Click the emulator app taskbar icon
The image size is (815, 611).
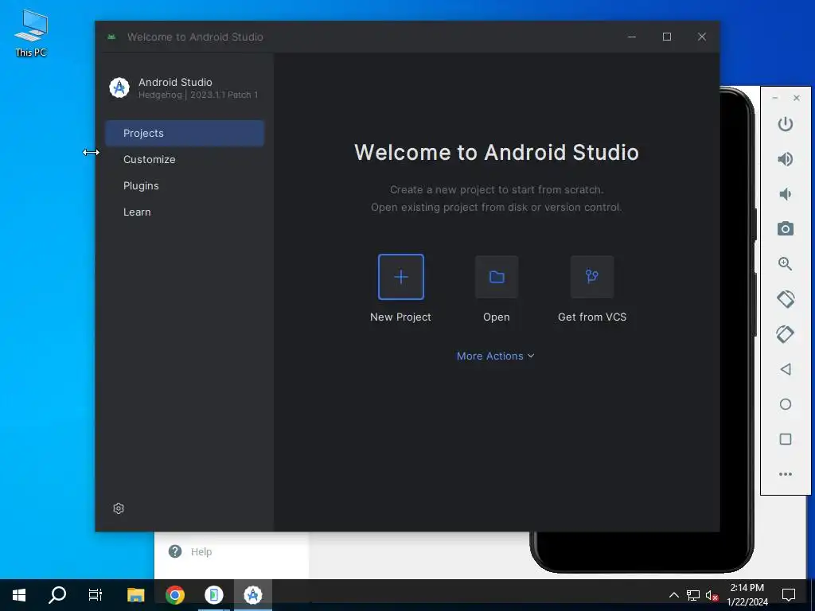click(213, 595)
